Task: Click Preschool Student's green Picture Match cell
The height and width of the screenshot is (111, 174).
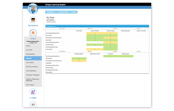Action: (x=95, y=36)
